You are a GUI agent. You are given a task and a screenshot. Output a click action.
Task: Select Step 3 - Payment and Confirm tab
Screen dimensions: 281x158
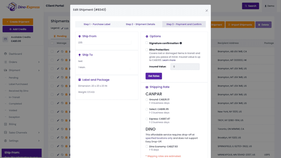pos(184,24)
